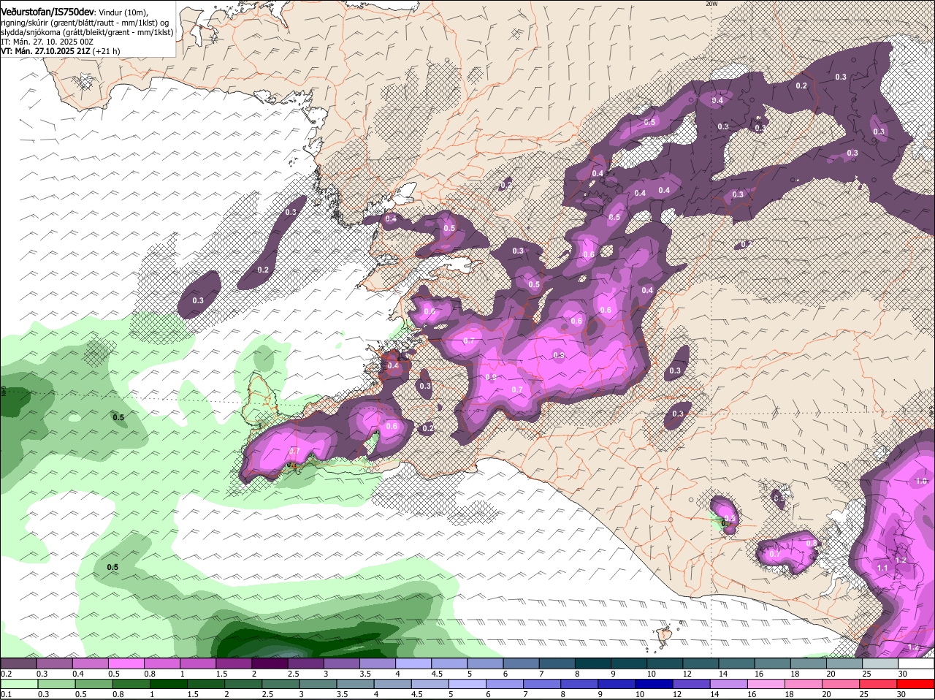This screenshot has width=935, height=700.
Task: Pick the 2–2.5 darkest purple swatch, upper legend
Action: [x=270, y=663]
